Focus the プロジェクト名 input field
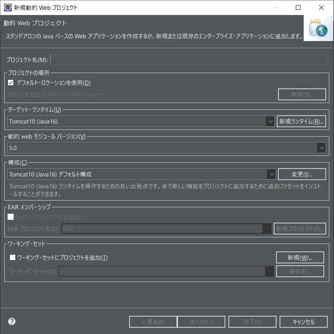The image size is (334, 334). coord(189,60)
